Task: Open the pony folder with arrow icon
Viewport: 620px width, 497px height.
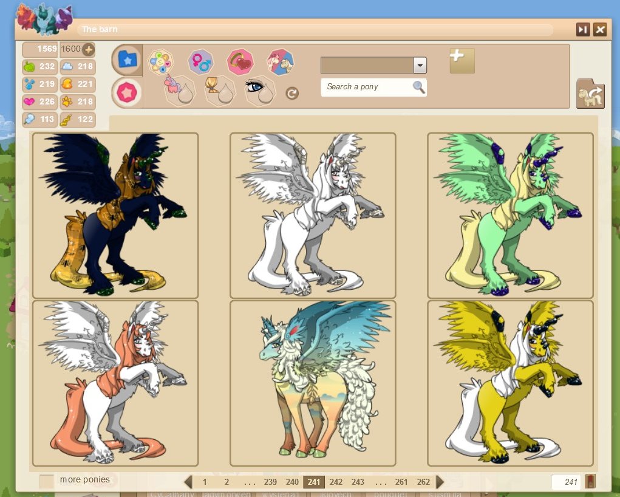Action: click(590, 94)
